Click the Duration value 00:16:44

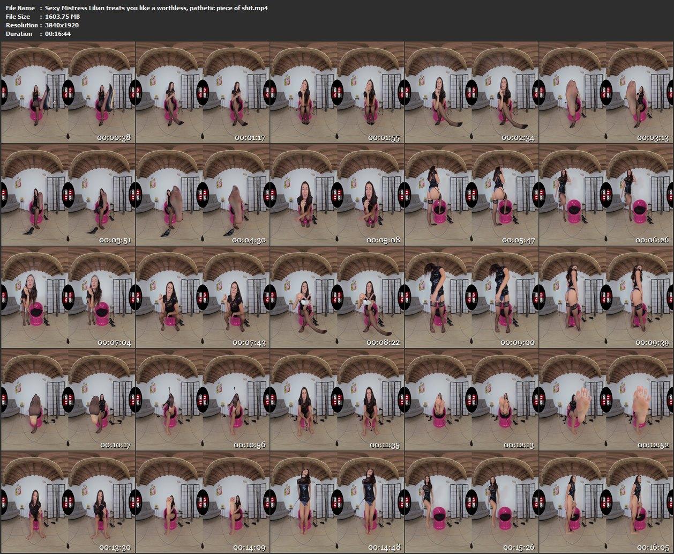[58, 34]
